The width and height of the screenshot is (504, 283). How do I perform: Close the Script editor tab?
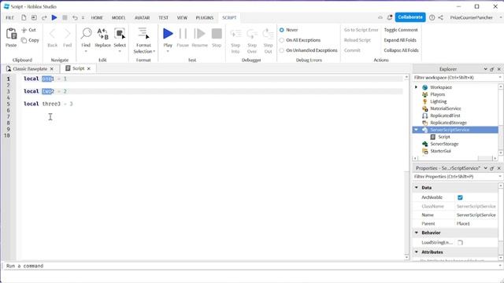coord(89,68)
